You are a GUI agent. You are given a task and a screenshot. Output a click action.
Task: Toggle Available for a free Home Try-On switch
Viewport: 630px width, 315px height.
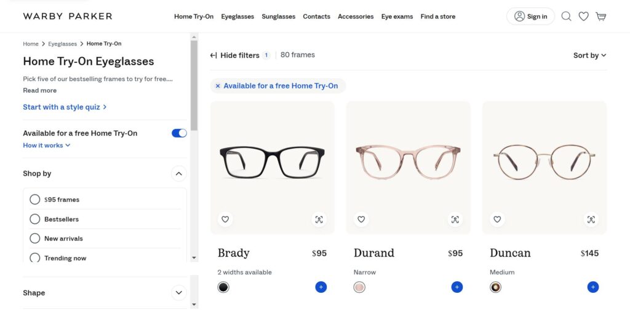click(179, 133)
